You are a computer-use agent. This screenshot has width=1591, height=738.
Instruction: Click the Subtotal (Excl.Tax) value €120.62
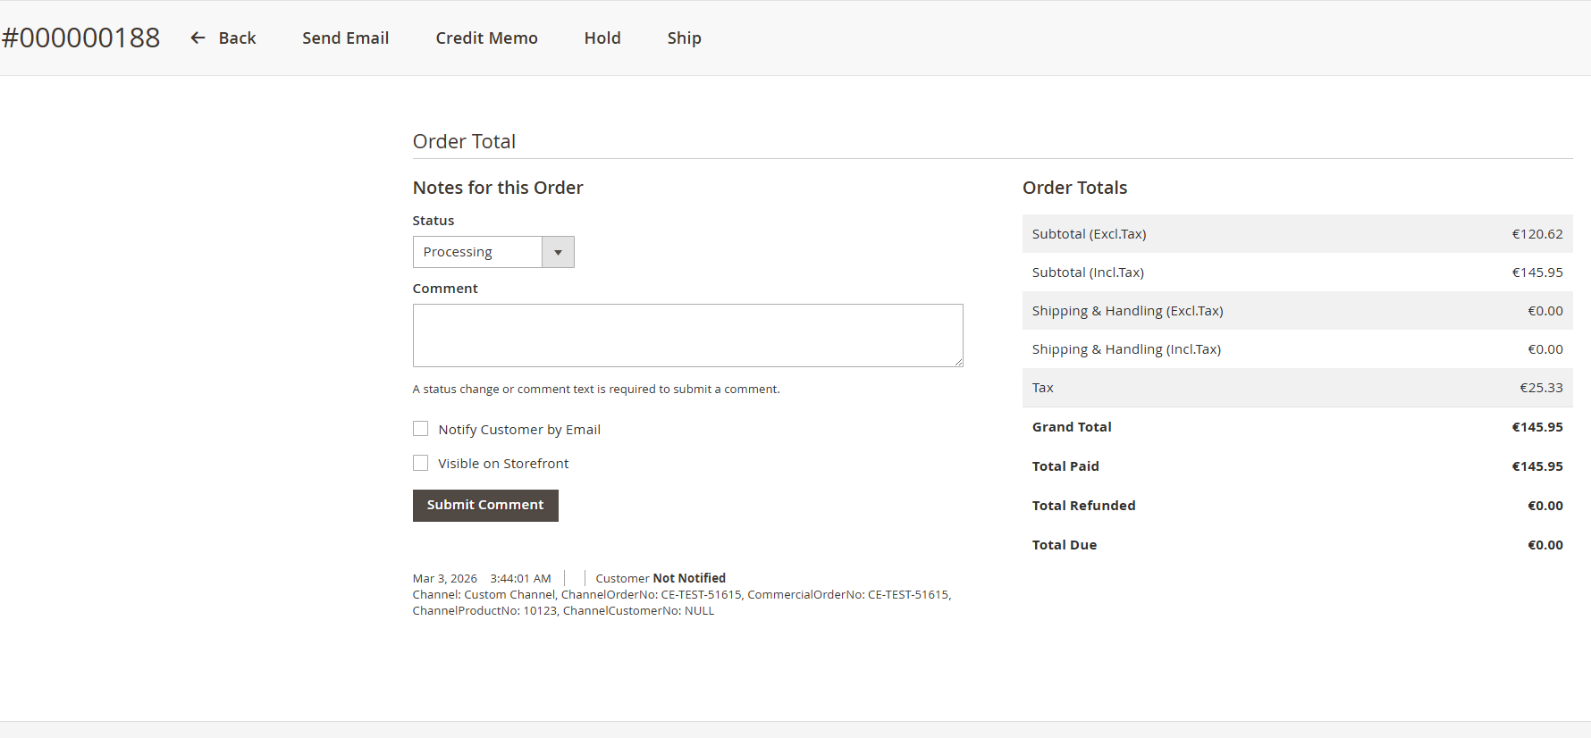coord(1537,234)
